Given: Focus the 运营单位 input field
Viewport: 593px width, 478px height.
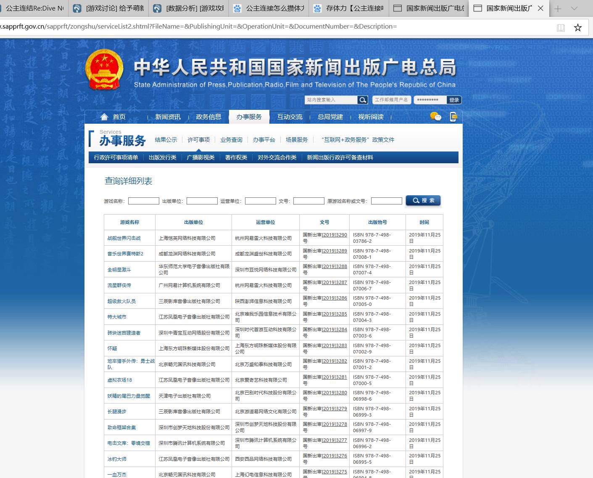Looking at the screenshot, I should (261, 201).
